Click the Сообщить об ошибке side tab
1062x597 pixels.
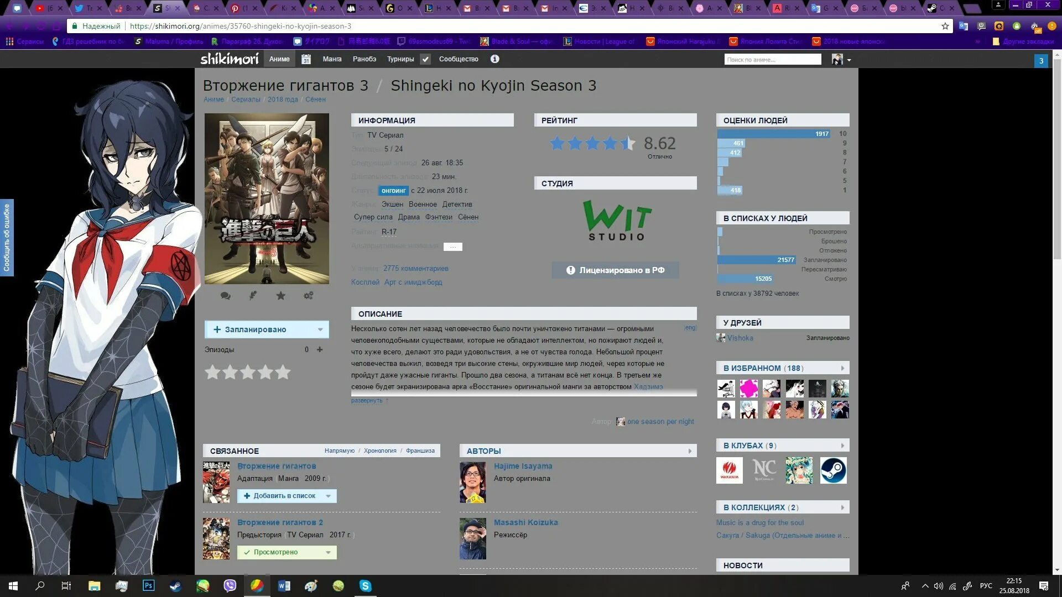(x=7, y=238)
